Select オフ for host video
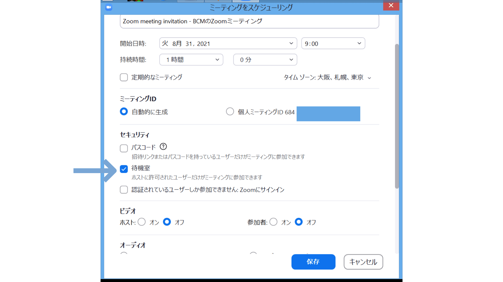Screen dimensions: 503x282 pos(167,222)
